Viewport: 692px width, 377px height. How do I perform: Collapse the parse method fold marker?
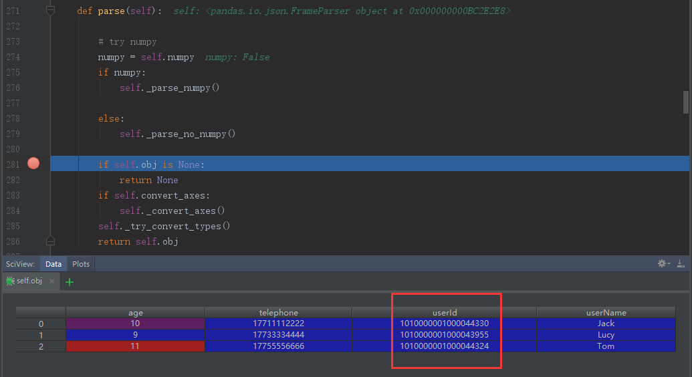50,11
